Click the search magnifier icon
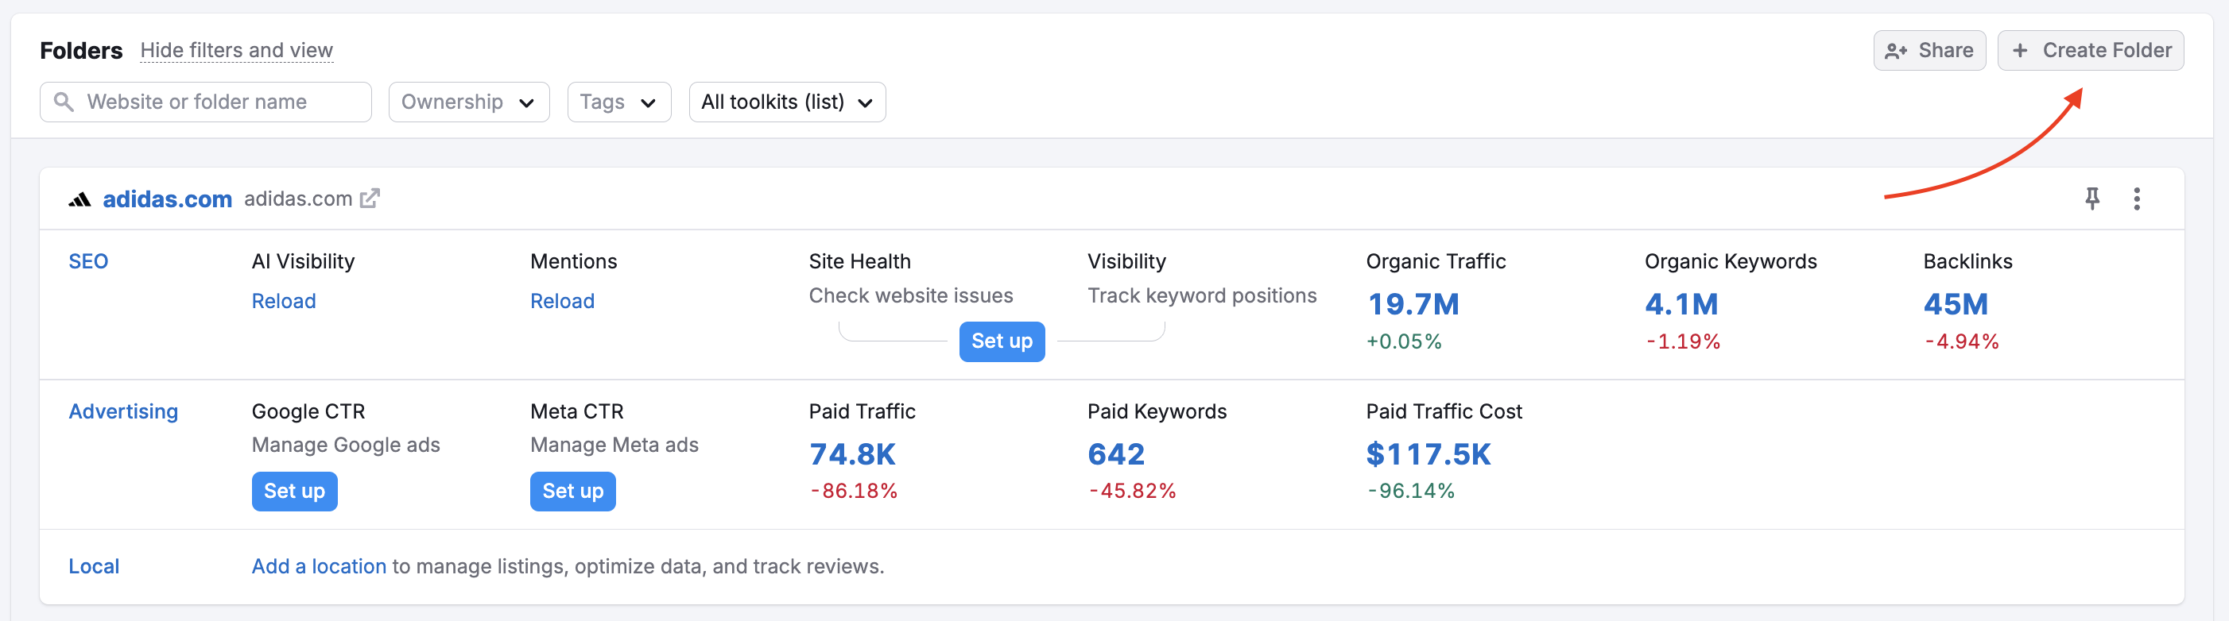This screenshot has height=621, width=2229. (x=63, y=102)
